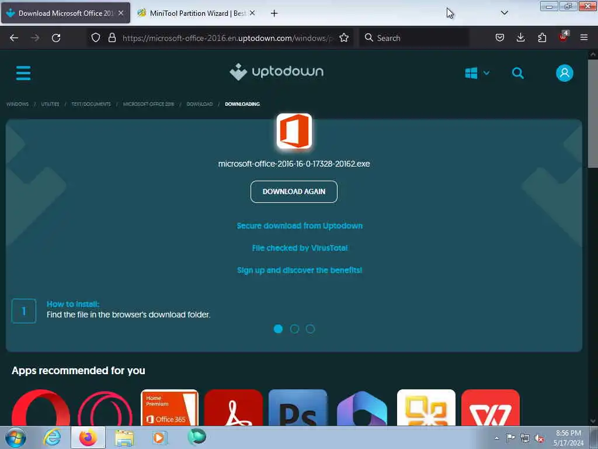This screenshot has width=598, height=449.
Task: Open the Uptodown hamburger menu
Action: 23,72
